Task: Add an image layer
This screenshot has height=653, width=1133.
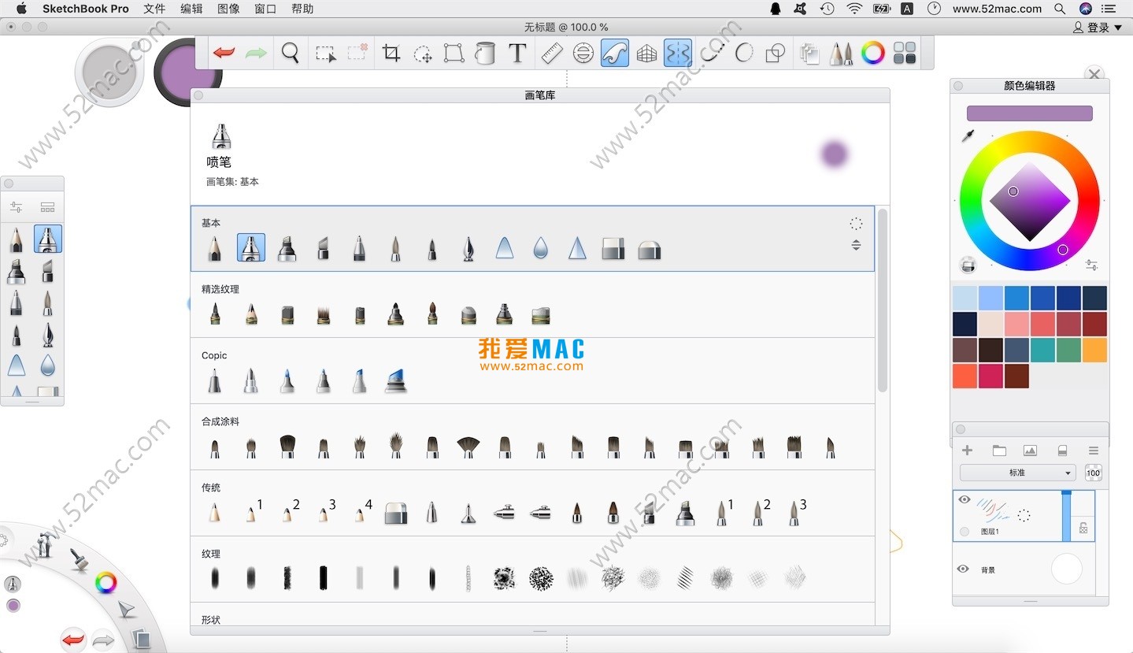Action: click(x=1030, y=451)
